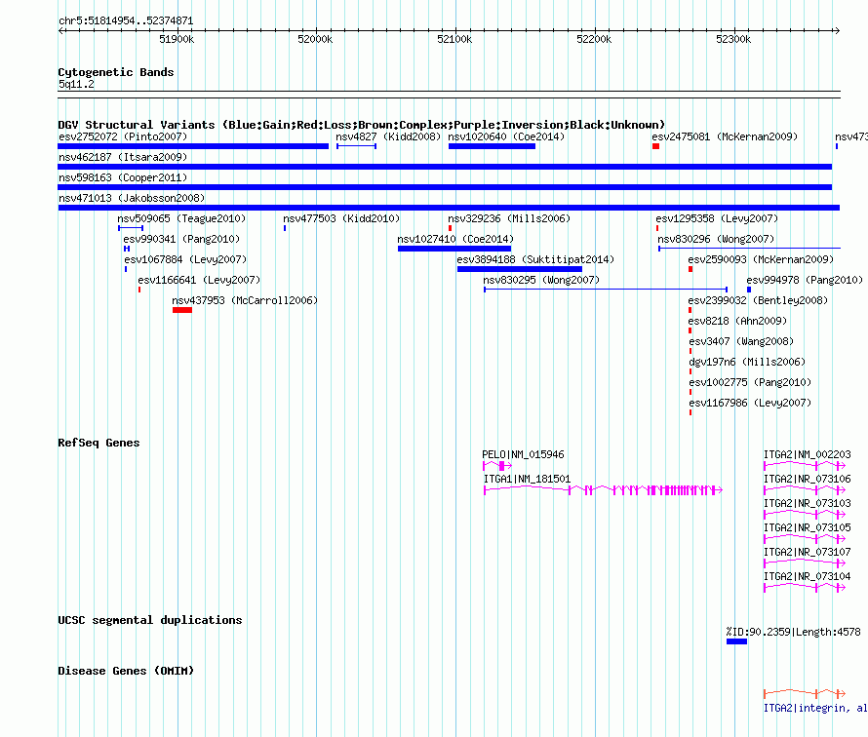Select esv990341 (Pang2010) label
Screen dimensions: 868x737
[181, 239]
